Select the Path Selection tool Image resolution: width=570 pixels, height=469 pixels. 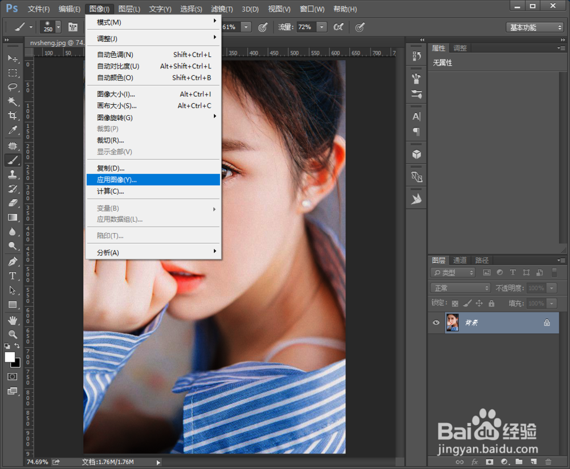13,290
